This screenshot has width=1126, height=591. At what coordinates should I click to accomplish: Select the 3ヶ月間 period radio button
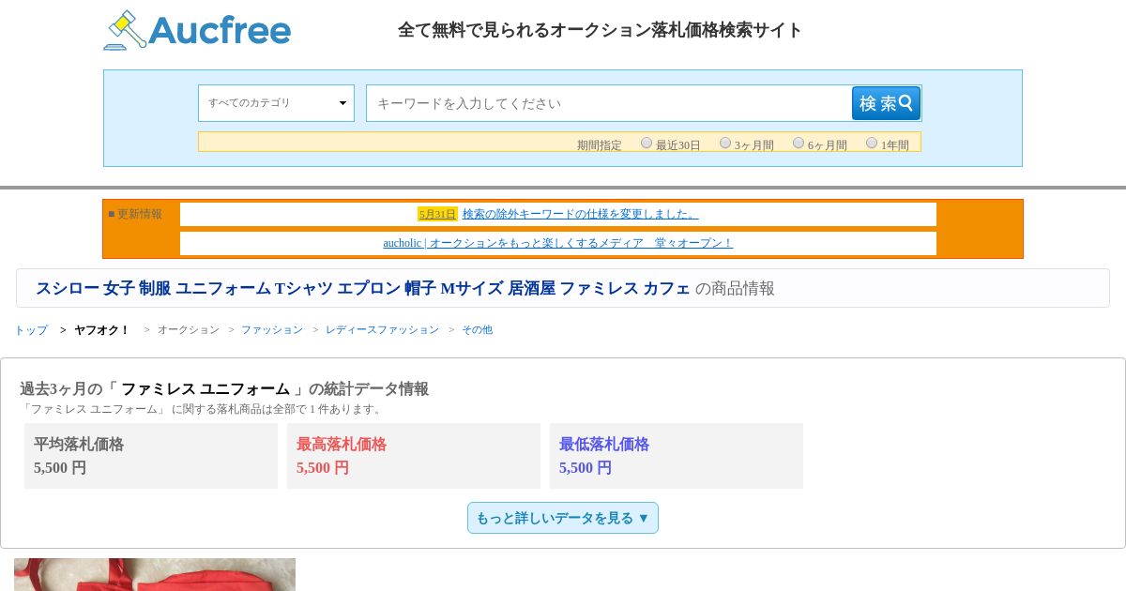(x=725, y=143)
